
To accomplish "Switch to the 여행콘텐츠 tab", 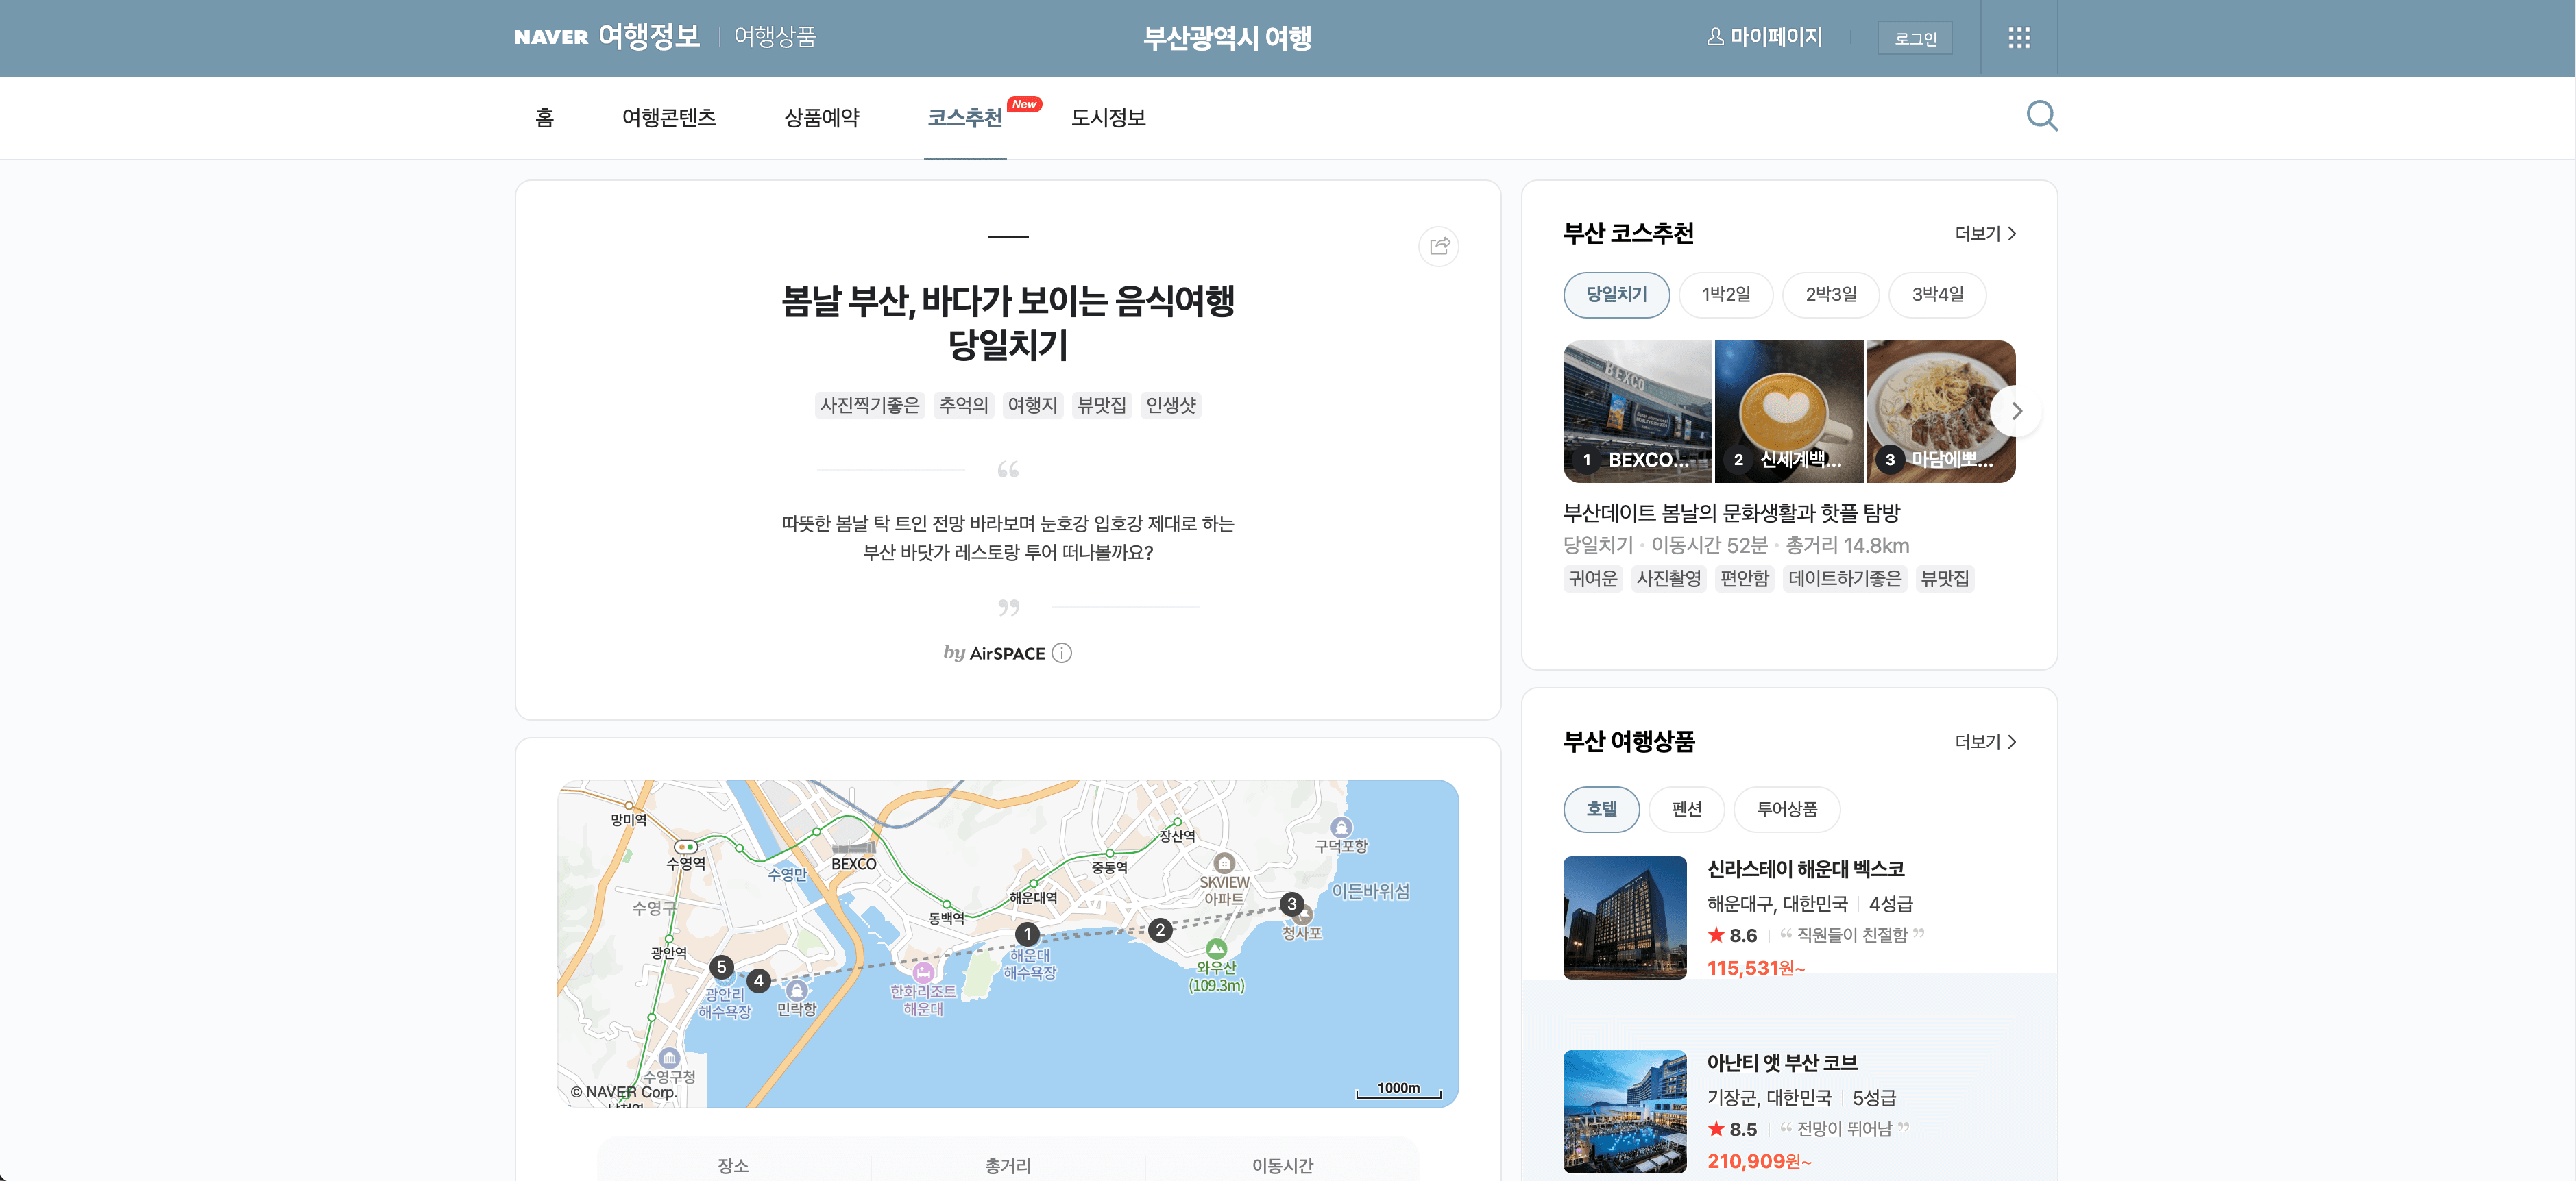I will tap(669, 117).
